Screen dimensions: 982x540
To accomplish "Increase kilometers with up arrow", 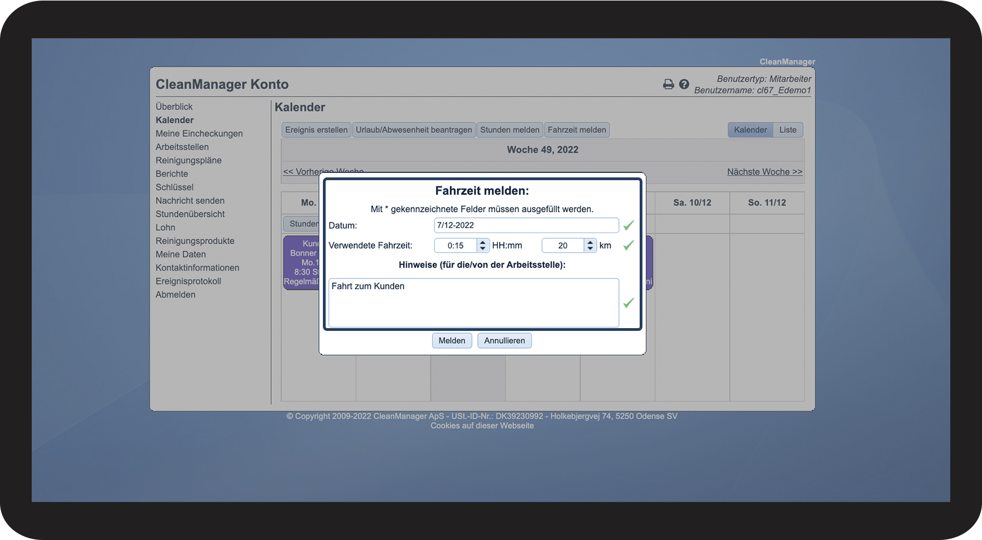I will tap(590, 242).
